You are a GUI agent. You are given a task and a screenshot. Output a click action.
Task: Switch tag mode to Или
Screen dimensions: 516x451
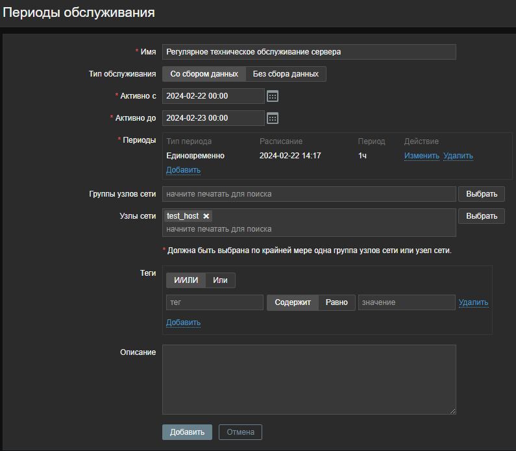220,280
